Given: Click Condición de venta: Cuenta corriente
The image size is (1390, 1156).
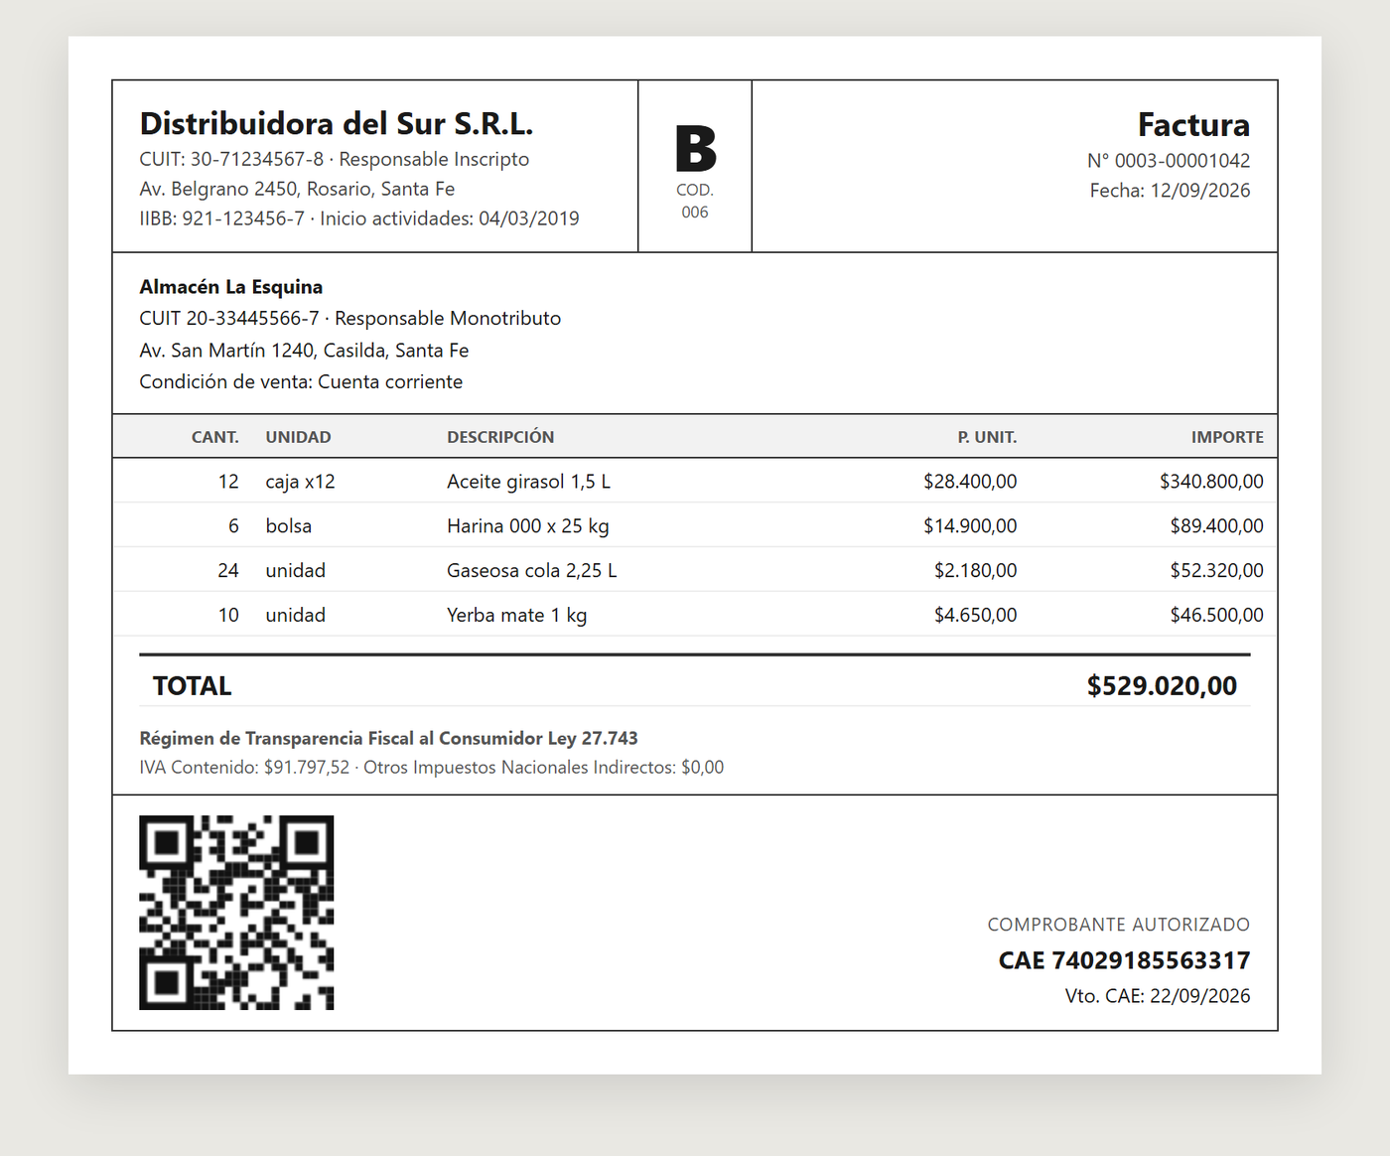Looking at the screenshot, I should [301, 382].
